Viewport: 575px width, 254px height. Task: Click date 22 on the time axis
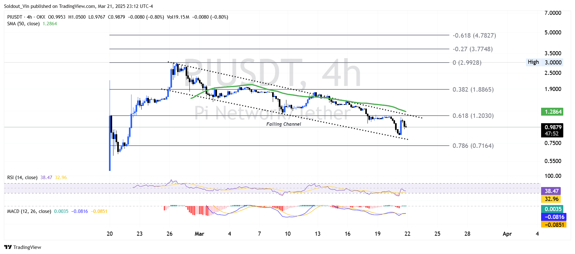click(x=407, y=234)
